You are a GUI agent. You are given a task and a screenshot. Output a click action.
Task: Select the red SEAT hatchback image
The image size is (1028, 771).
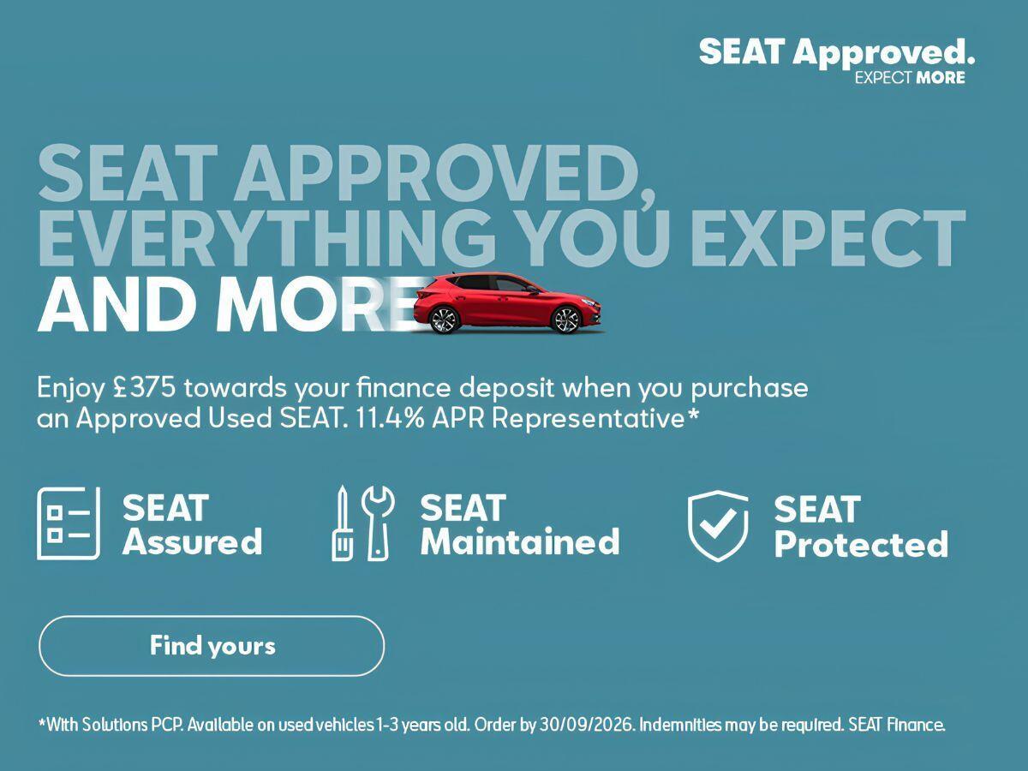point(509,303)
